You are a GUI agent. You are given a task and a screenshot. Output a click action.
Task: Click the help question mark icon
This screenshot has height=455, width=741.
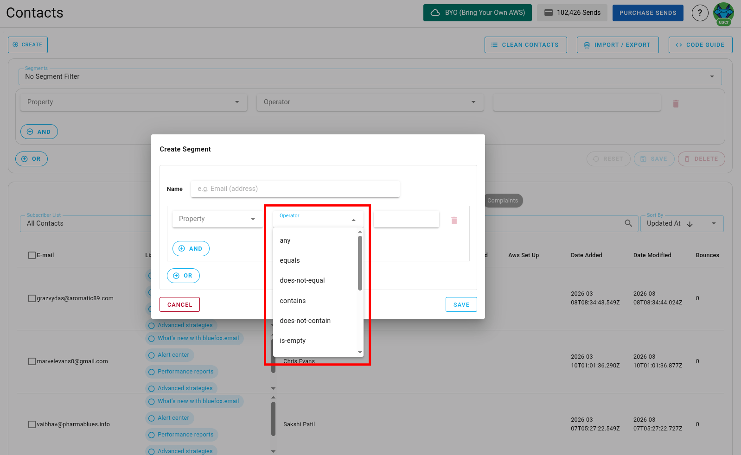(700, 13)
